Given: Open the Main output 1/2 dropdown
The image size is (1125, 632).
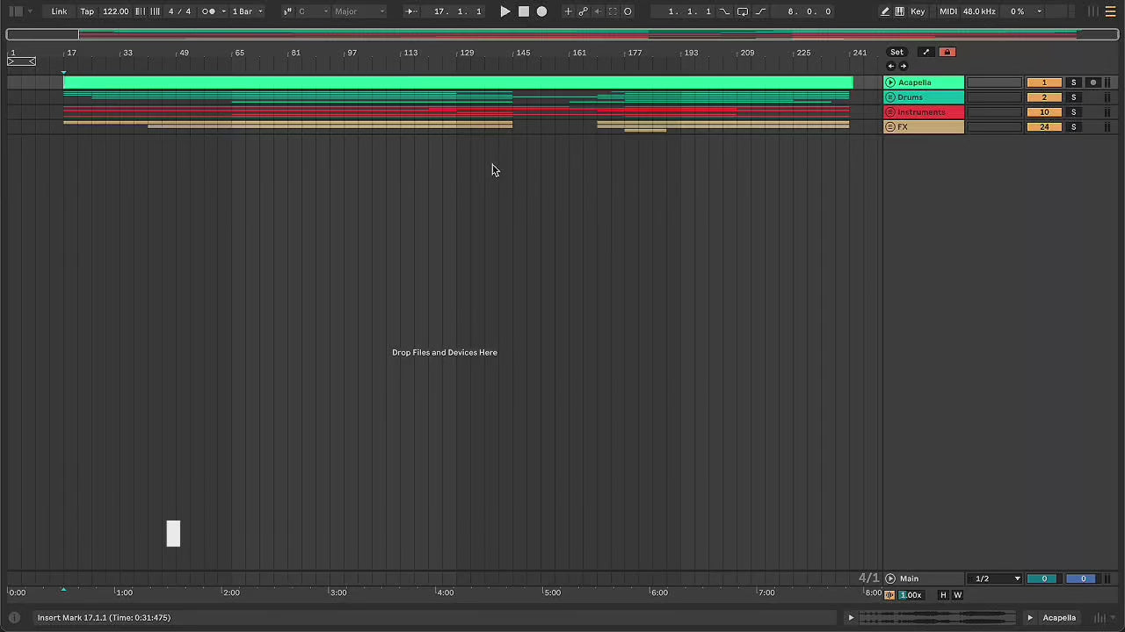Looking at the screenshot, I should click(997, 578).
